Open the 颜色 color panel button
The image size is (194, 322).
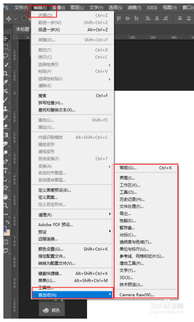52,310
